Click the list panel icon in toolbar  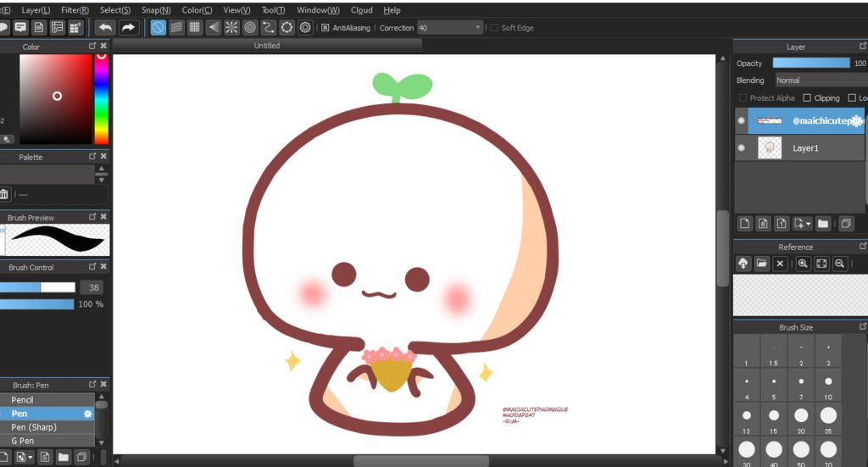[x=57, y=28]
